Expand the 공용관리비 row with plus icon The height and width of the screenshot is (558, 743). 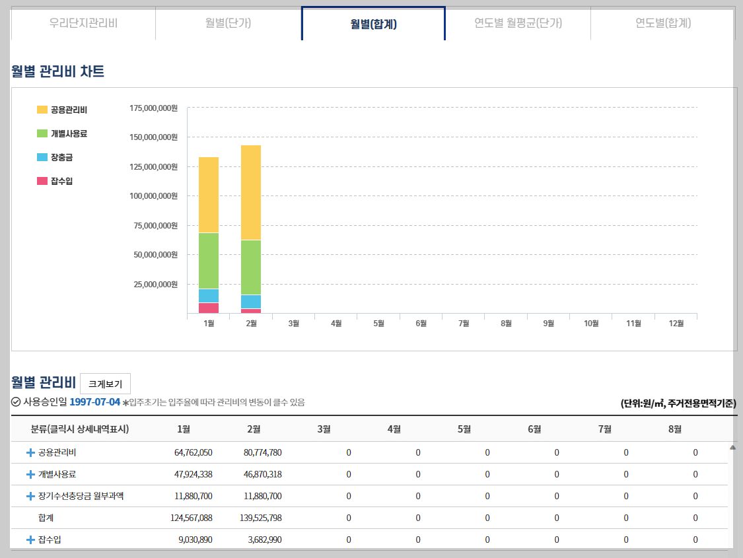[x=30, y=453]
